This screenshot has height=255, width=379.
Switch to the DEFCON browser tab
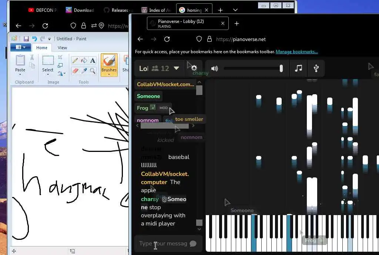pos(43,10)
